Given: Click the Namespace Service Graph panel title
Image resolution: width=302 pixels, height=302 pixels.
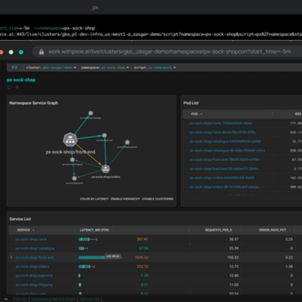Looking at the screenshot, I should coord(34,103).
